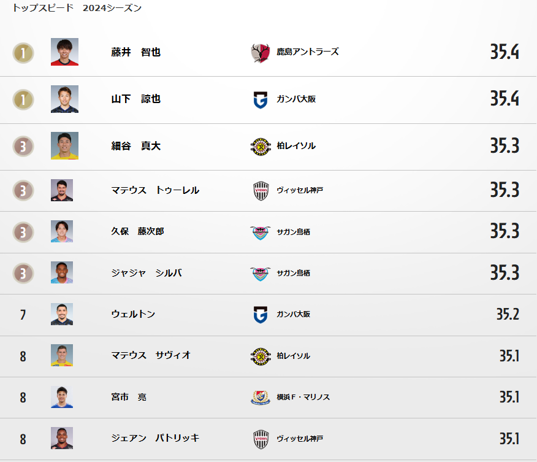Open team link 横浜F・マリノス
The width and height of the screenshot is (537, 462).
click(x=303, y=397)
